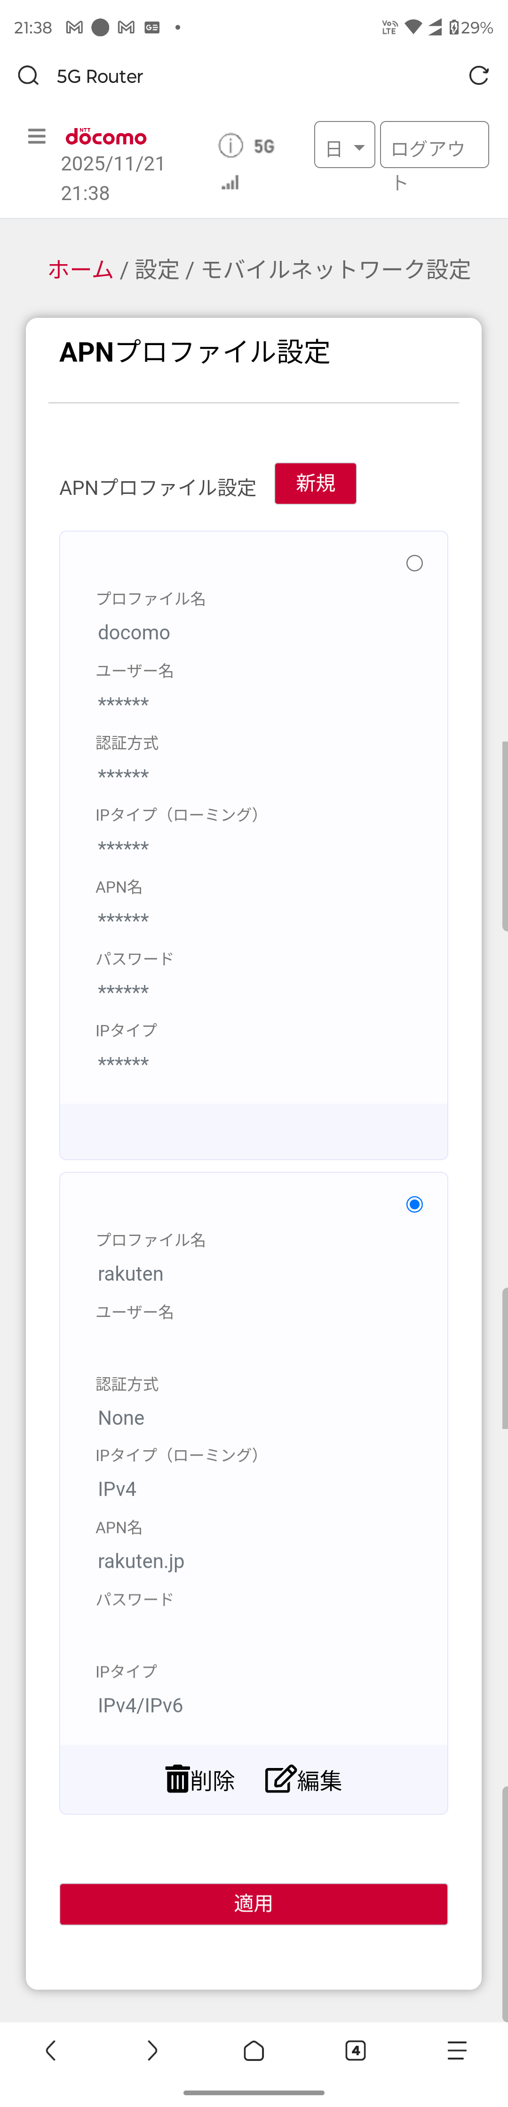Screen dimensions: 508x2107
Task: Go to the browser home page icon
Action: 254,2050
